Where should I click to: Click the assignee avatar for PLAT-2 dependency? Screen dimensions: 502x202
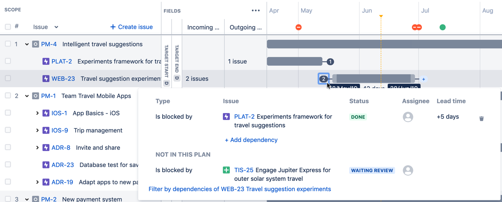pyautogui.click(x=408, y=117)
